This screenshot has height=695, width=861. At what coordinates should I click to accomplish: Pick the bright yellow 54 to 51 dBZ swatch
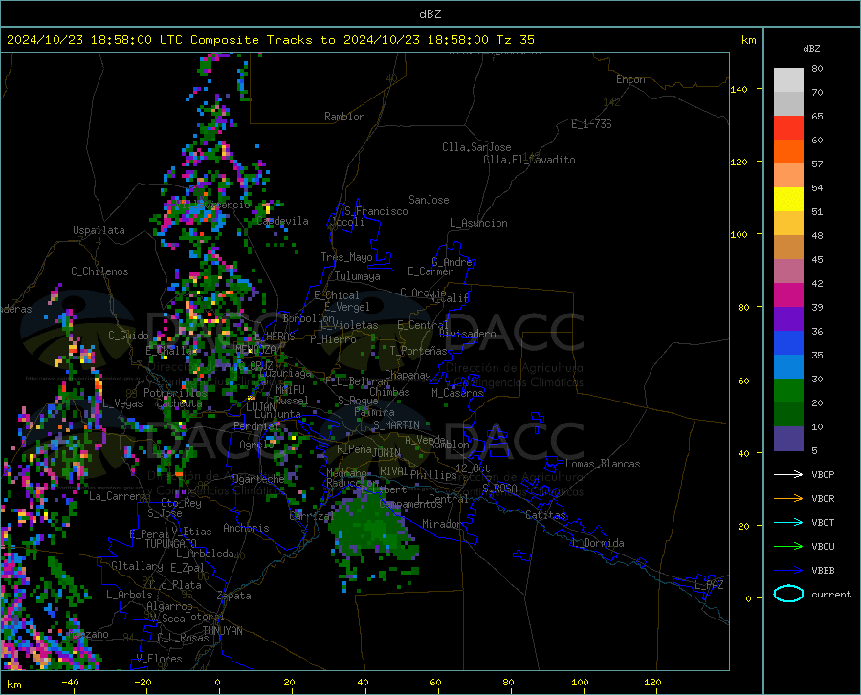[x=788, y=200]
